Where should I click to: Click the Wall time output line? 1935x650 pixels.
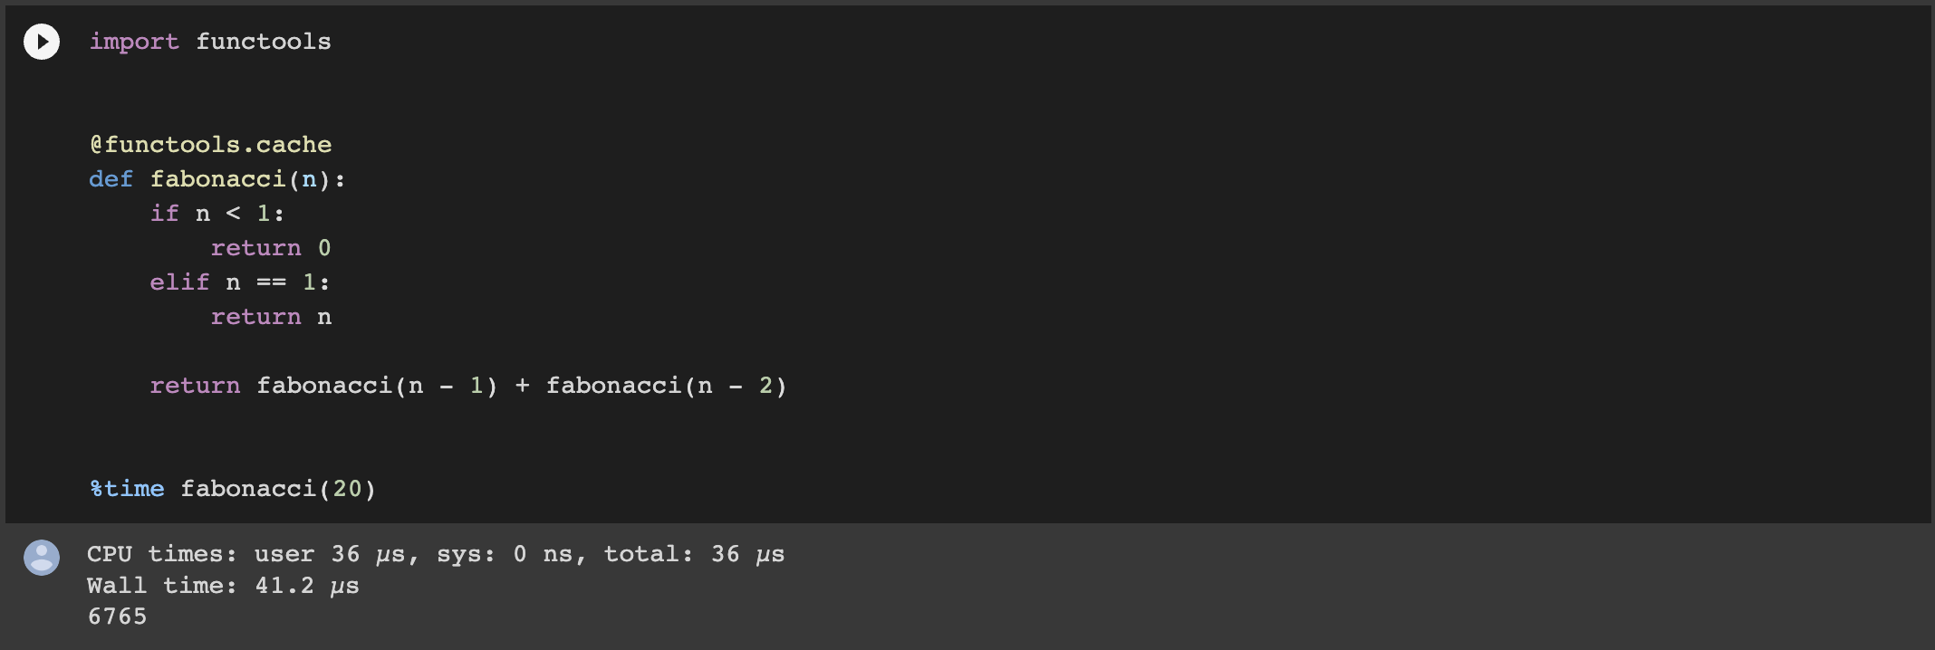pyautogui.click(x=223, y=586)
